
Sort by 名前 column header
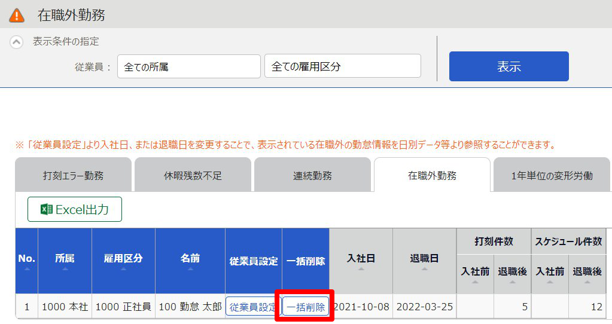190,261
